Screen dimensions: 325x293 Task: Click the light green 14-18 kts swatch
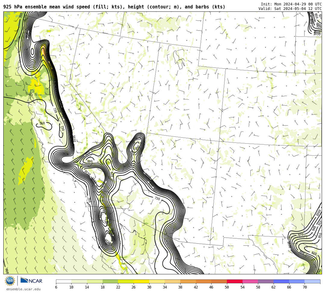pyautogui.click(x=95, y=281)
